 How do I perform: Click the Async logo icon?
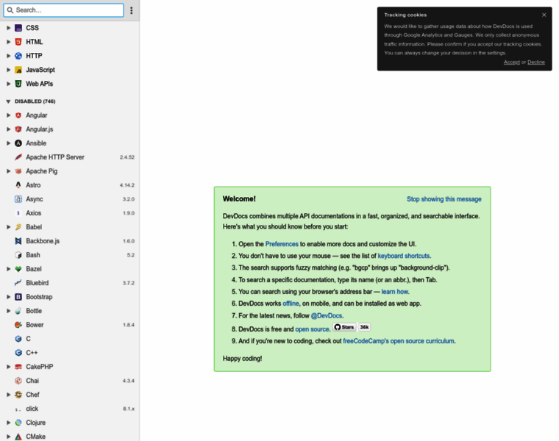(x=18, y=198)
